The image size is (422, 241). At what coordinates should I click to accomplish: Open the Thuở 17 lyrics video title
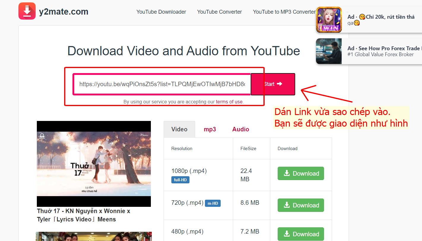83,215
